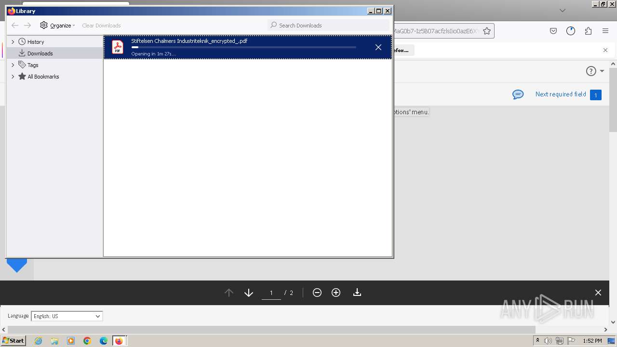Viewport: 617px width, 347px height.
Task: Zoom in with the plus icon
Action: [336, 293]
